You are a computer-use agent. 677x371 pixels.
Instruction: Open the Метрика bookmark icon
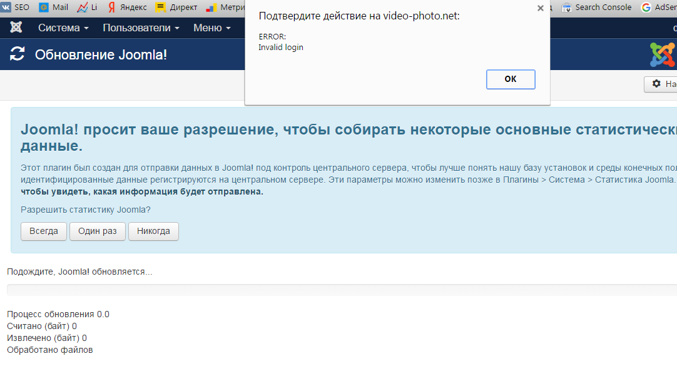[x=211, y=8]
